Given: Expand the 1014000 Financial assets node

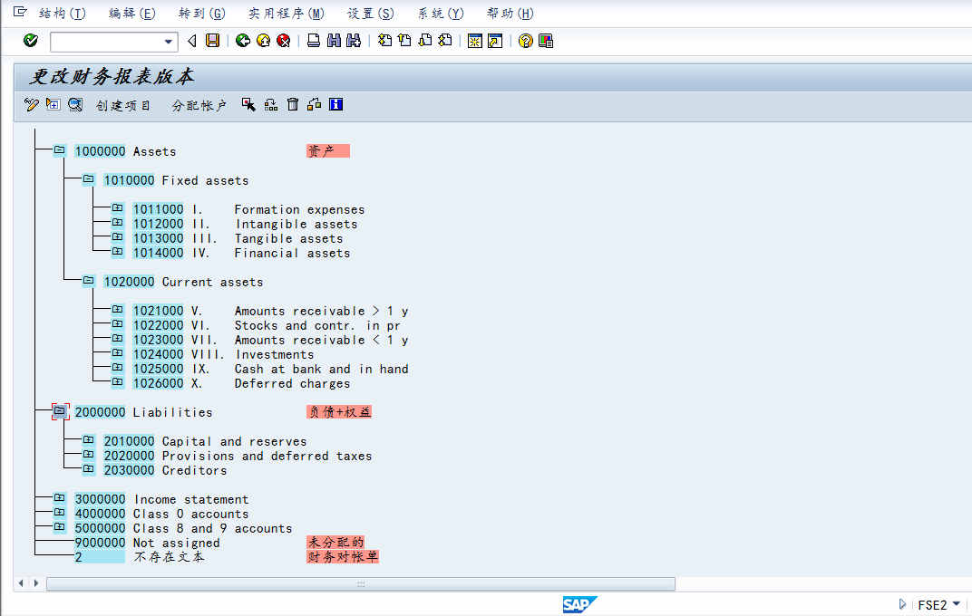Looking at the screenshot, I should click(x=117, y=251).
